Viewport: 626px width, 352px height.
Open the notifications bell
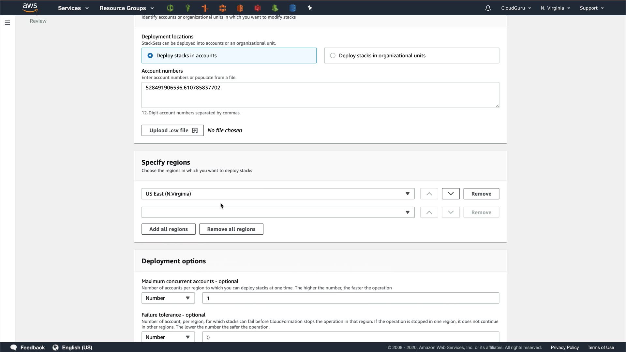(x=488, y=8)
